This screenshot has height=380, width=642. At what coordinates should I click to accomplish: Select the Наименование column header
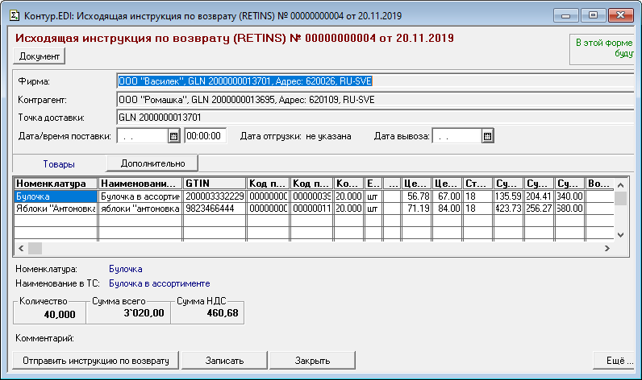[x=140, y=184]
